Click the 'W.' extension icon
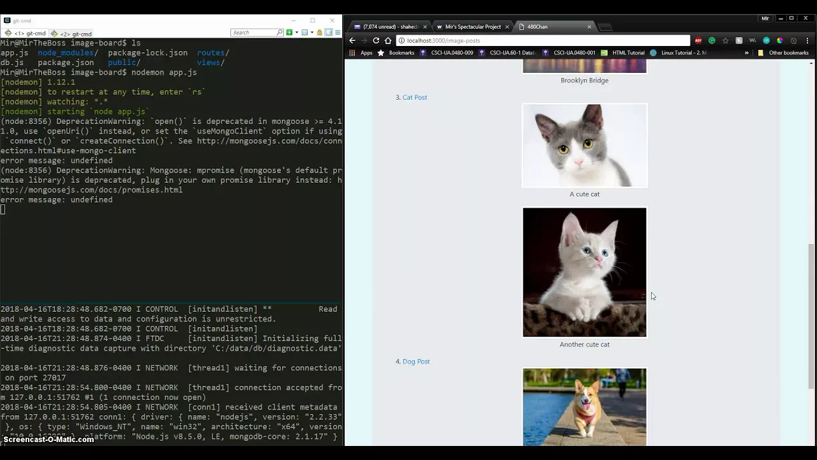817x460 pixels. tap(753, 40)
